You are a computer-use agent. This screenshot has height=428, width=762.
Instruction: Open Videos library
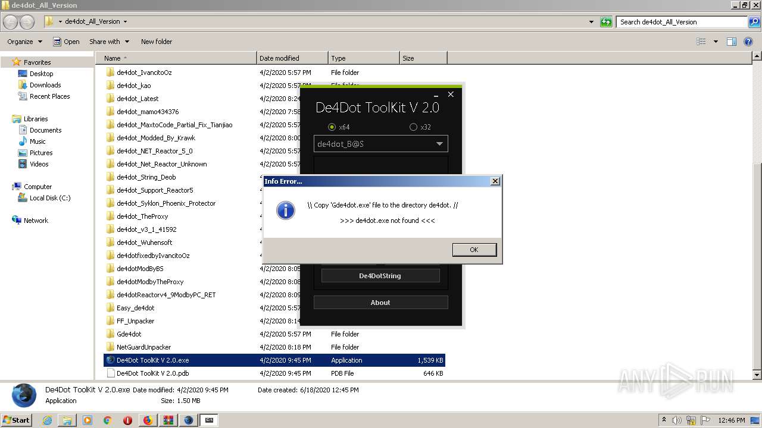tap(39, 164)
